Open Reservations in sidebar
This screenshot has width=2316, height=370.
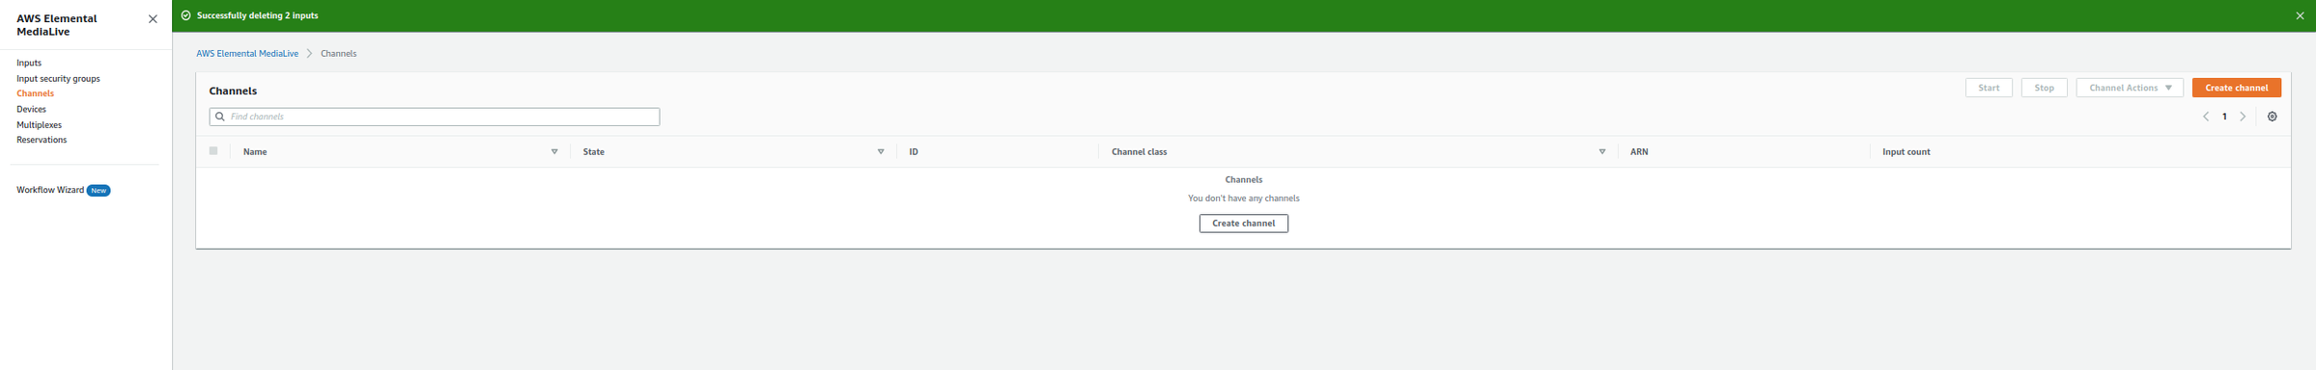(x=42, y=140)
